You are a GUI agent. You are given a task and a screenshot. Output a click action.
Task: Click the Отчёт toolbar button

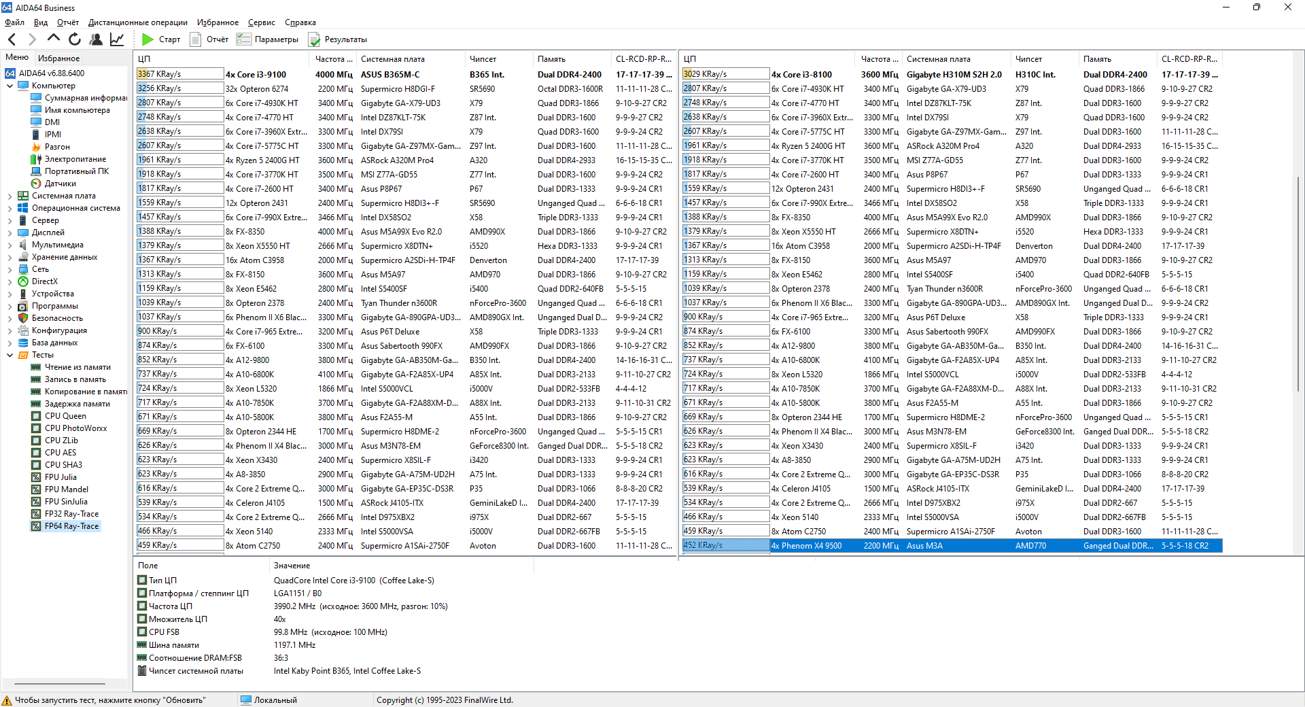209,39
